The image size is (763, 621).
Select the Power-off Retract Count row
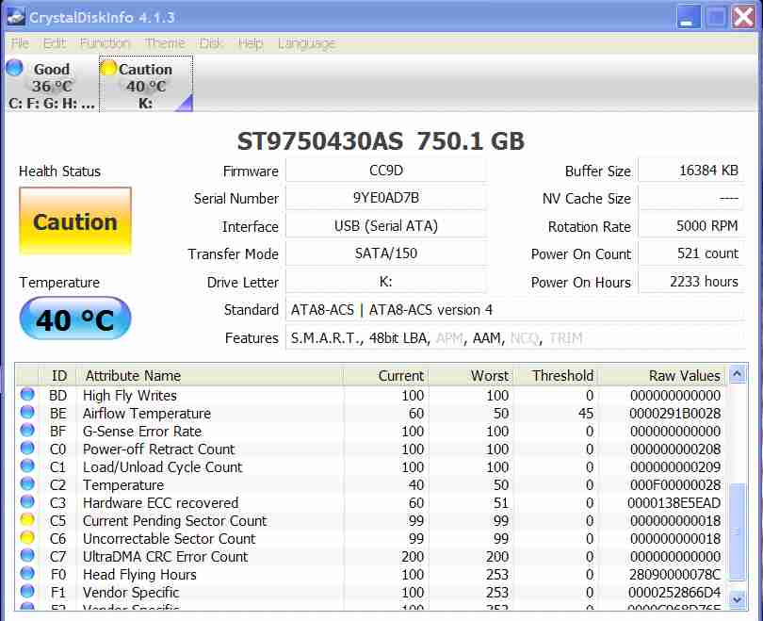tap(371, 449)
